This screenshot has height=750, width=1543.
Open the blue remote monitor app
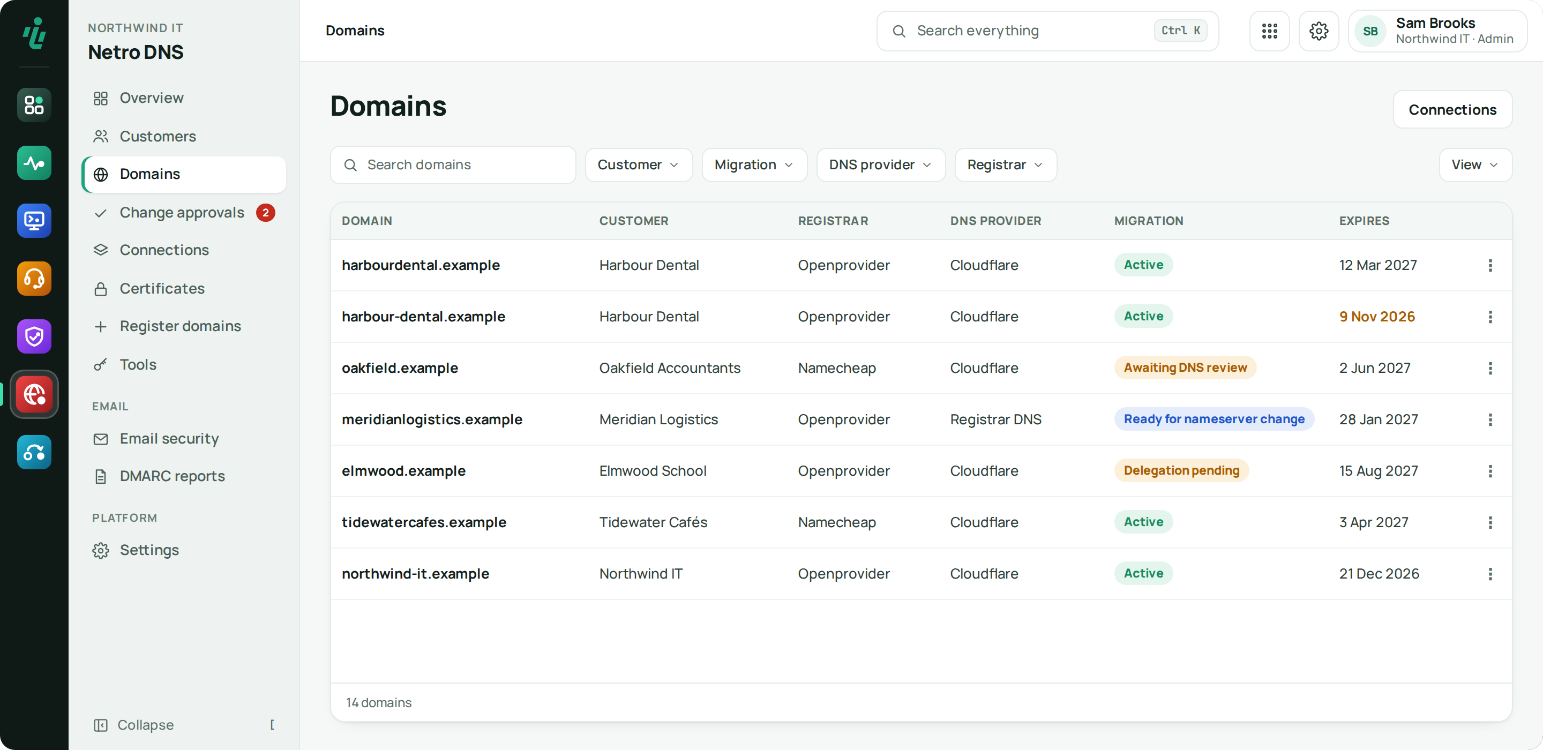pyautogui.click(x=34, y=221)
